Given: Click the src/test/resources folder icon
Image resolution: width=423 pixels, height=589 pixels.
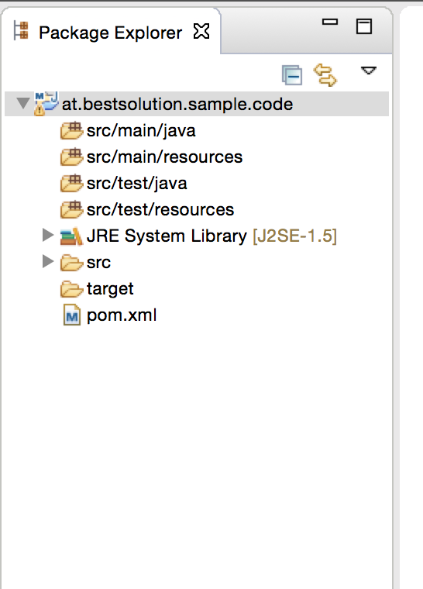Looking at the screenshot, I should point(71,209).
